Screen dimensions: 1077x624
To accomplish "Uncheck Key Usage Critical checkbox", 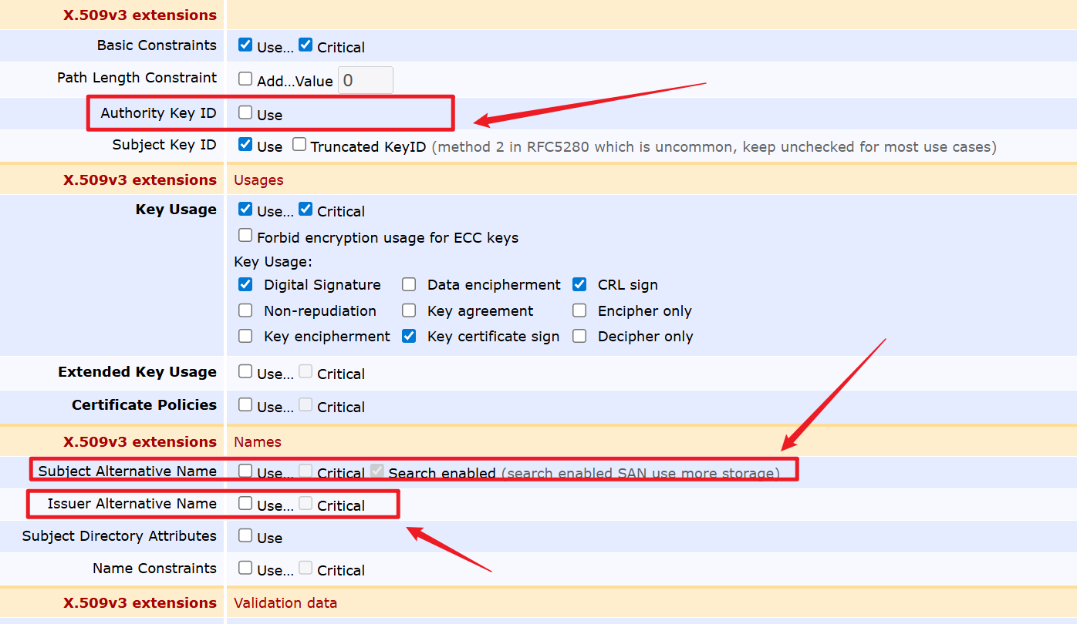I will click(306, 209).
